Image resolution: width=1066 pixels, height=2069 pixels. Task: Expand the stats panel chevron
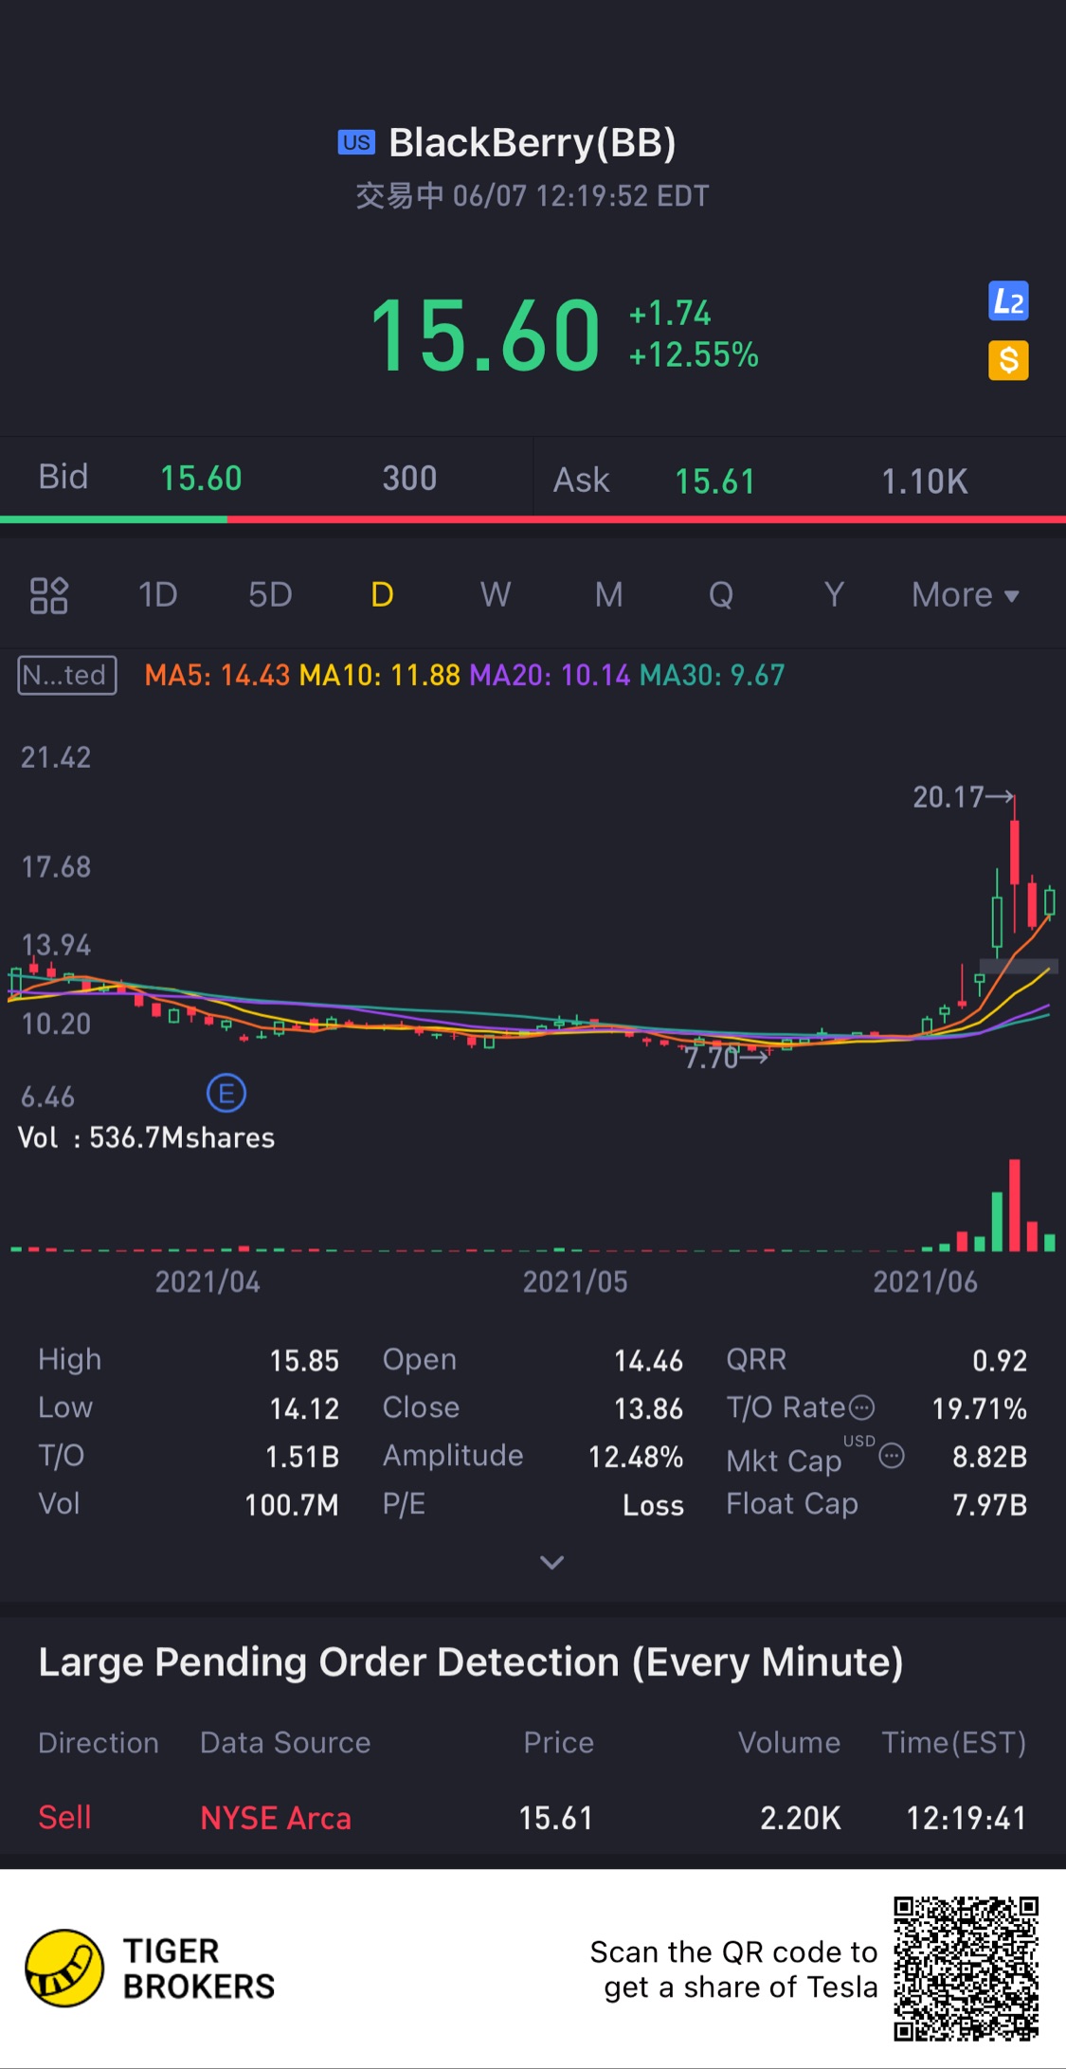pyautogui.click(x=551, y=1562)
